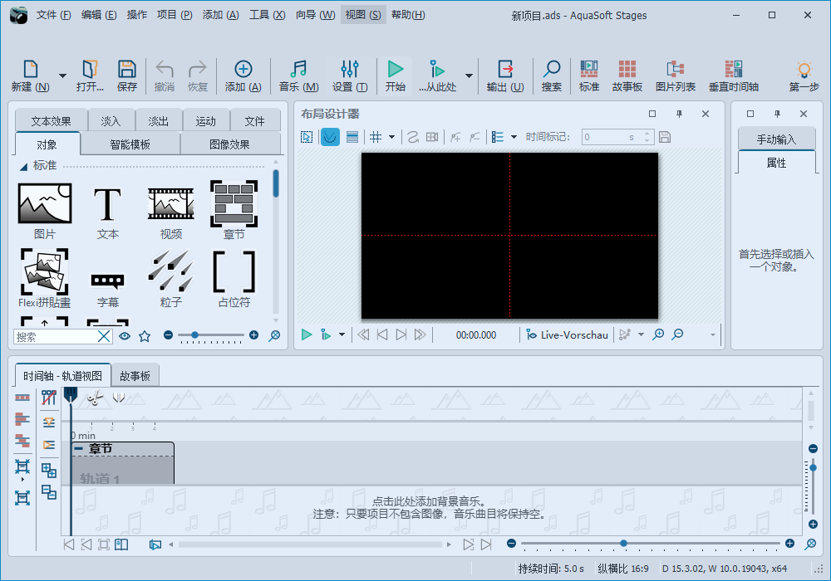
Task: Collapse the 章节 chapter in timeline
Action: click(79, 449)
